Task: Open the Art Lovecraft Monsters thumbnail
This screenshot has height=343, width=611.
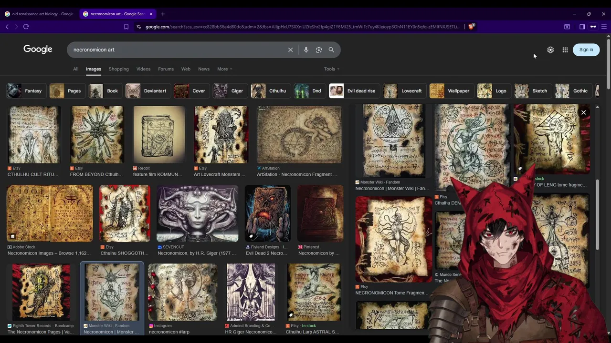Action: tap(221, 135)
